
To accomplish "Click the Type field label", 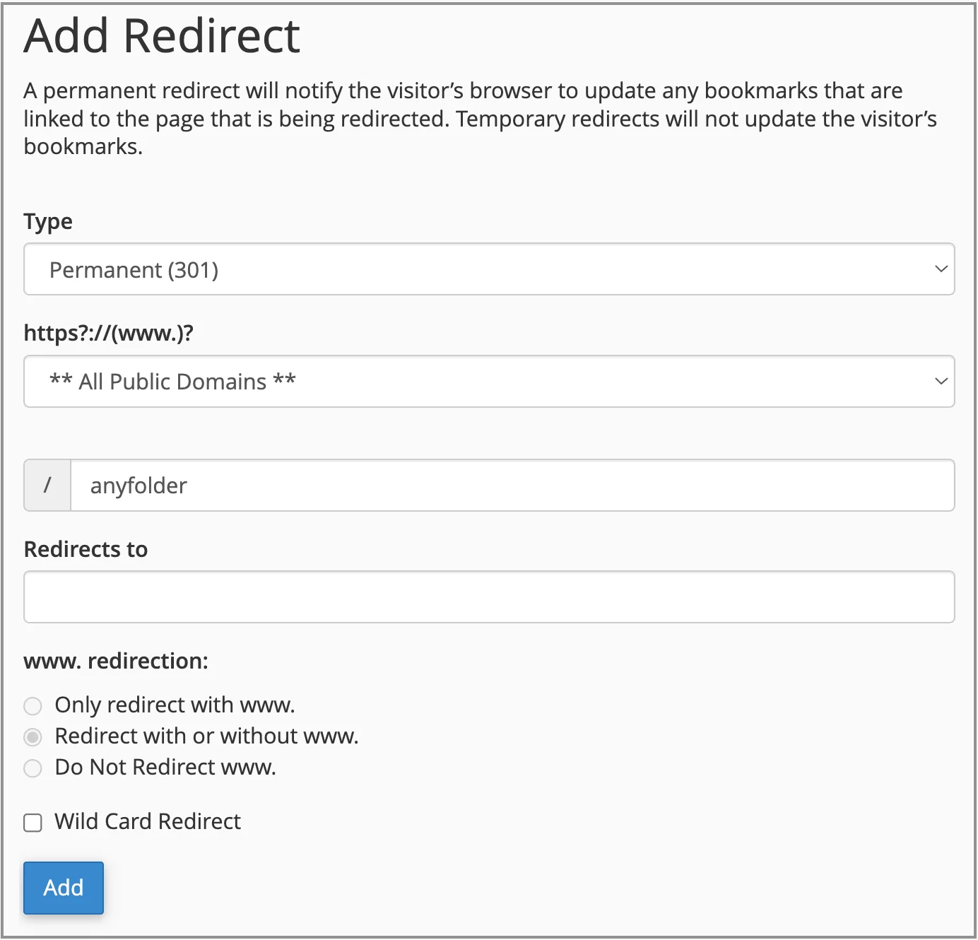I will coord(48,222).
